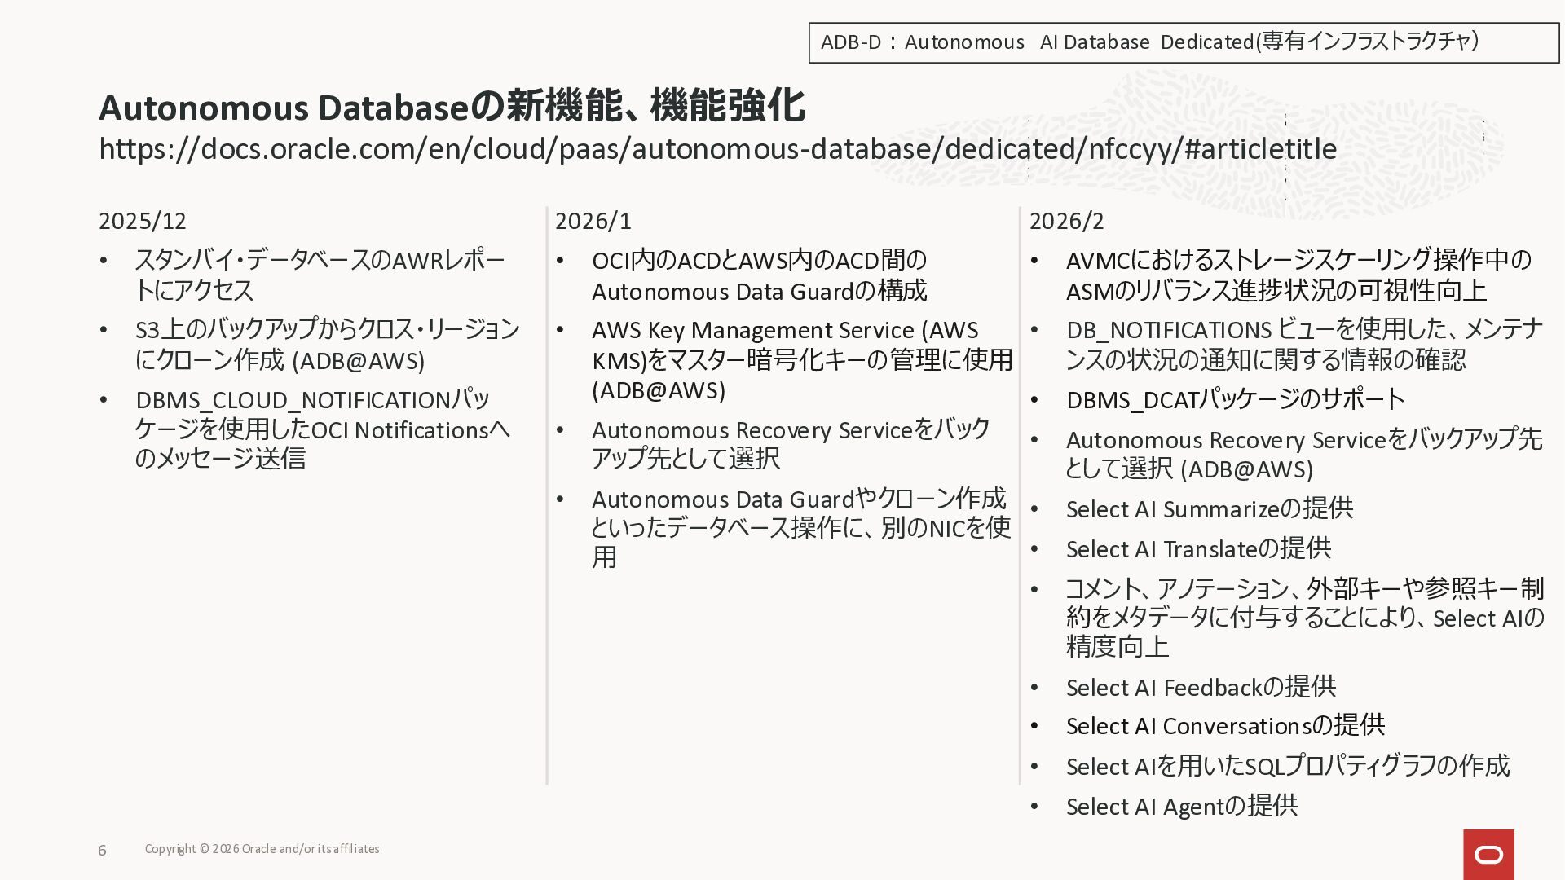Select the 2026/1 'Autonomous Recovery Service' bullet
Viewport: 1565px width, 880px height.
791,443
